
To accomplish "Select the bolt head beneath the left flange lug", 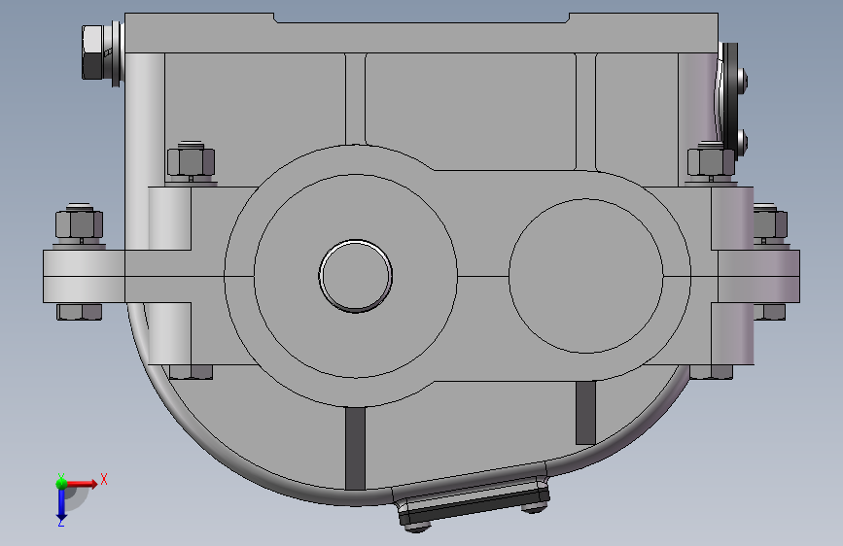I will pos(79,312).
